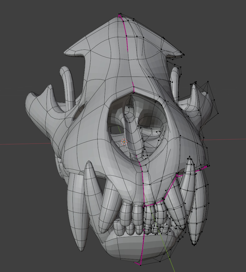Select the outermost right wireframe vertex on the cheekbone

pyautogui.click(x=218, y=113)
